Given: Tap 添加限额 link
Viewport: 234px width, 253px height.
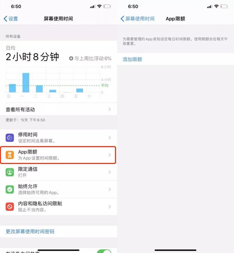Looking at the screenshot, I should [132, 59].
